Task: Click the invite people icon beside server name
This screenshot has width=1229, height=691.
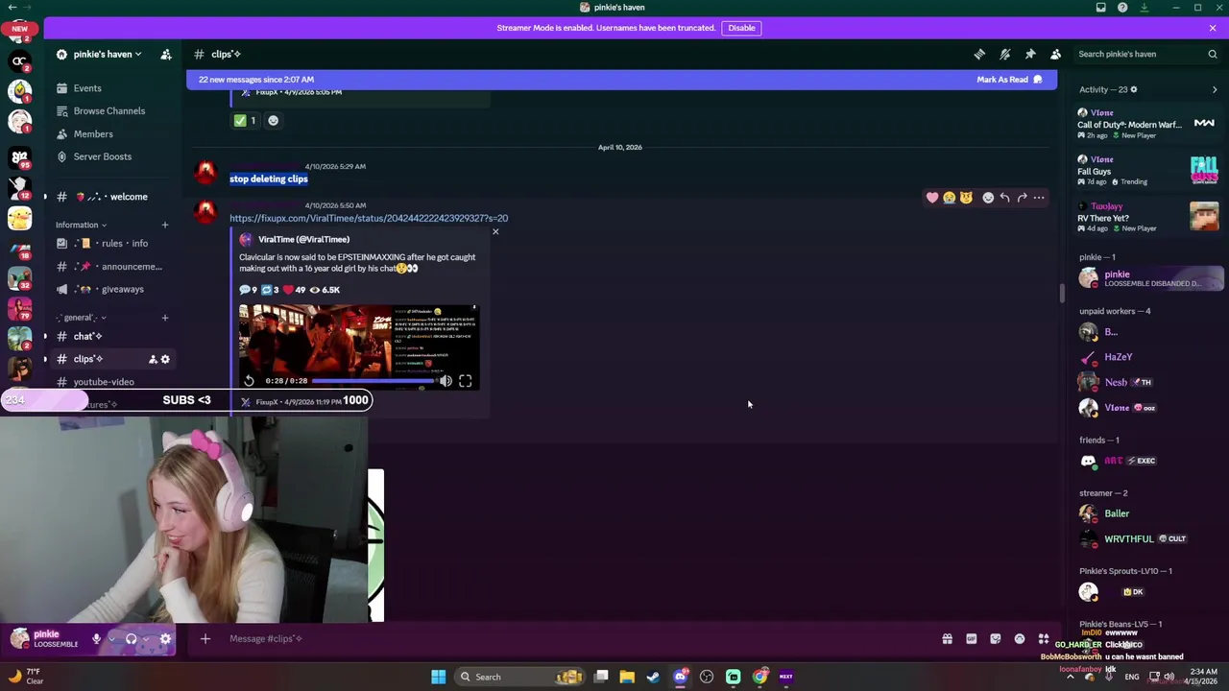Action: [x=166, y=54]
